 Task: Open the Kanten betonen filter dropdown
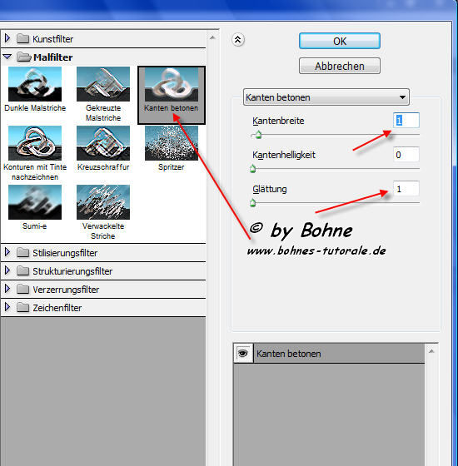[x=326, y=97]
